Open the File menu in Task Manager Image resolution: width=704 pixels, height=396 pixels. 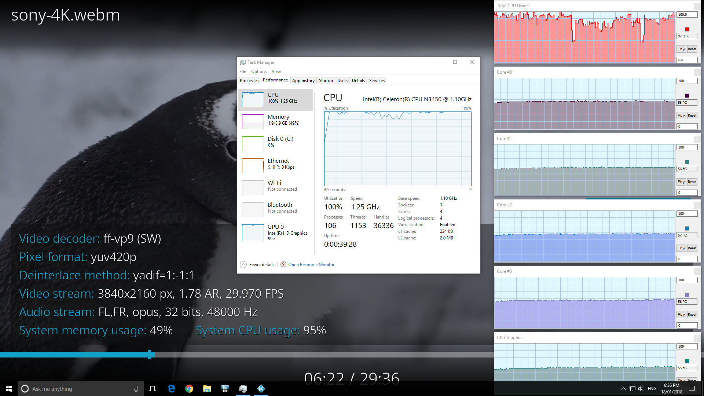pyautogui.click(x=243, y=71)
